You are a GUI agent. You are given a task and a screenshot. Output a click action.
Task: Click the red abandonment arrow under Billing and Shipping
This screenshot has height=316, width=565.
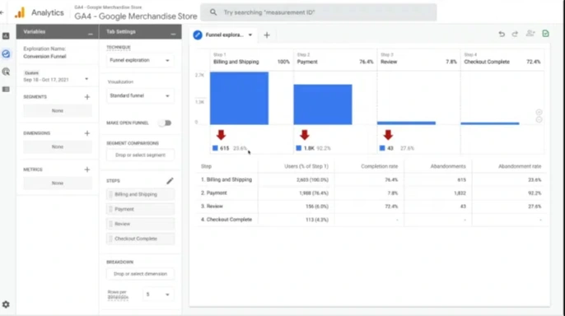click(221, 135)
